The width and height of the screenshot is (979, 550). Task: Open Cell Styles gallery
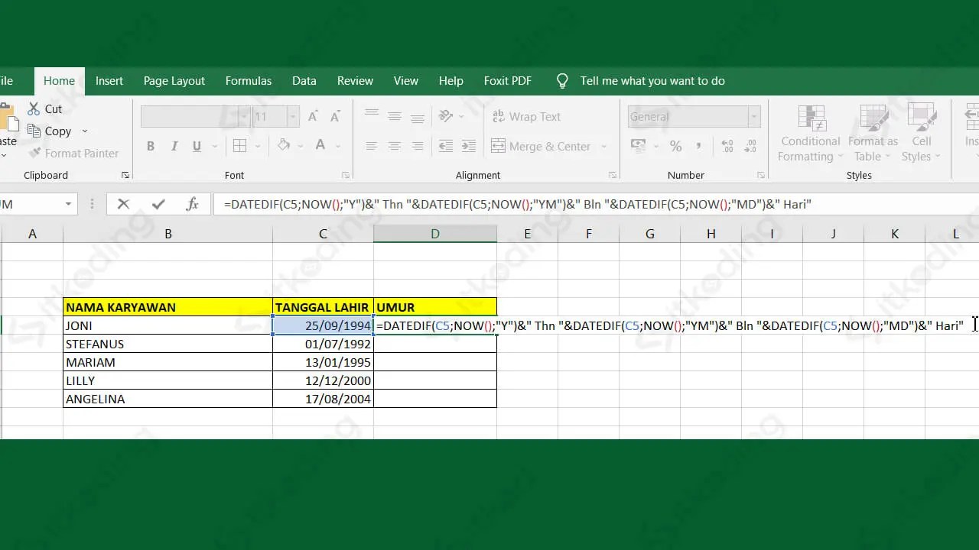[921, 134]
